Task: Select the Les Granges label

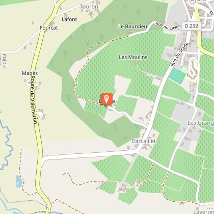Action: tap(201, 123)
